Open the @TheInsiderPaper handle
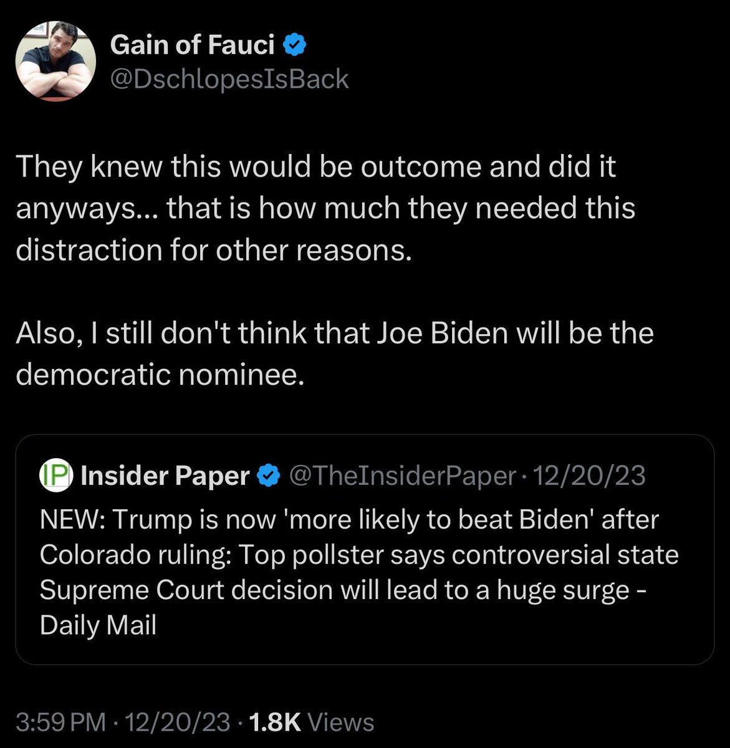Image resolution: width=730 pixels, height=748 pixels. click(402, 476)
